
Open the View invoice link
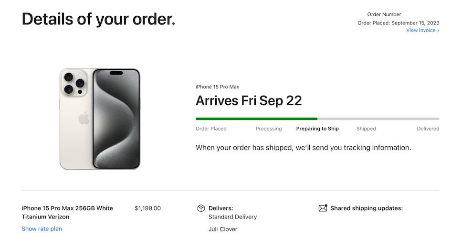(x=422, y=30)
